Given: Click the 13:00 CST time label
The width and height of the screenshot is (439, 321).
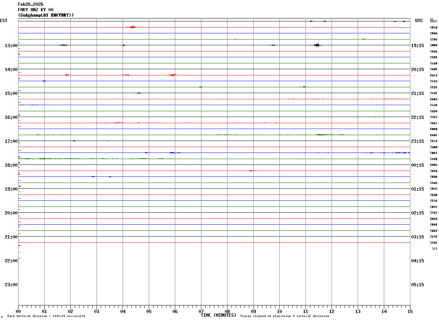Looking at the screenshot, I should [x=11, y=45].
